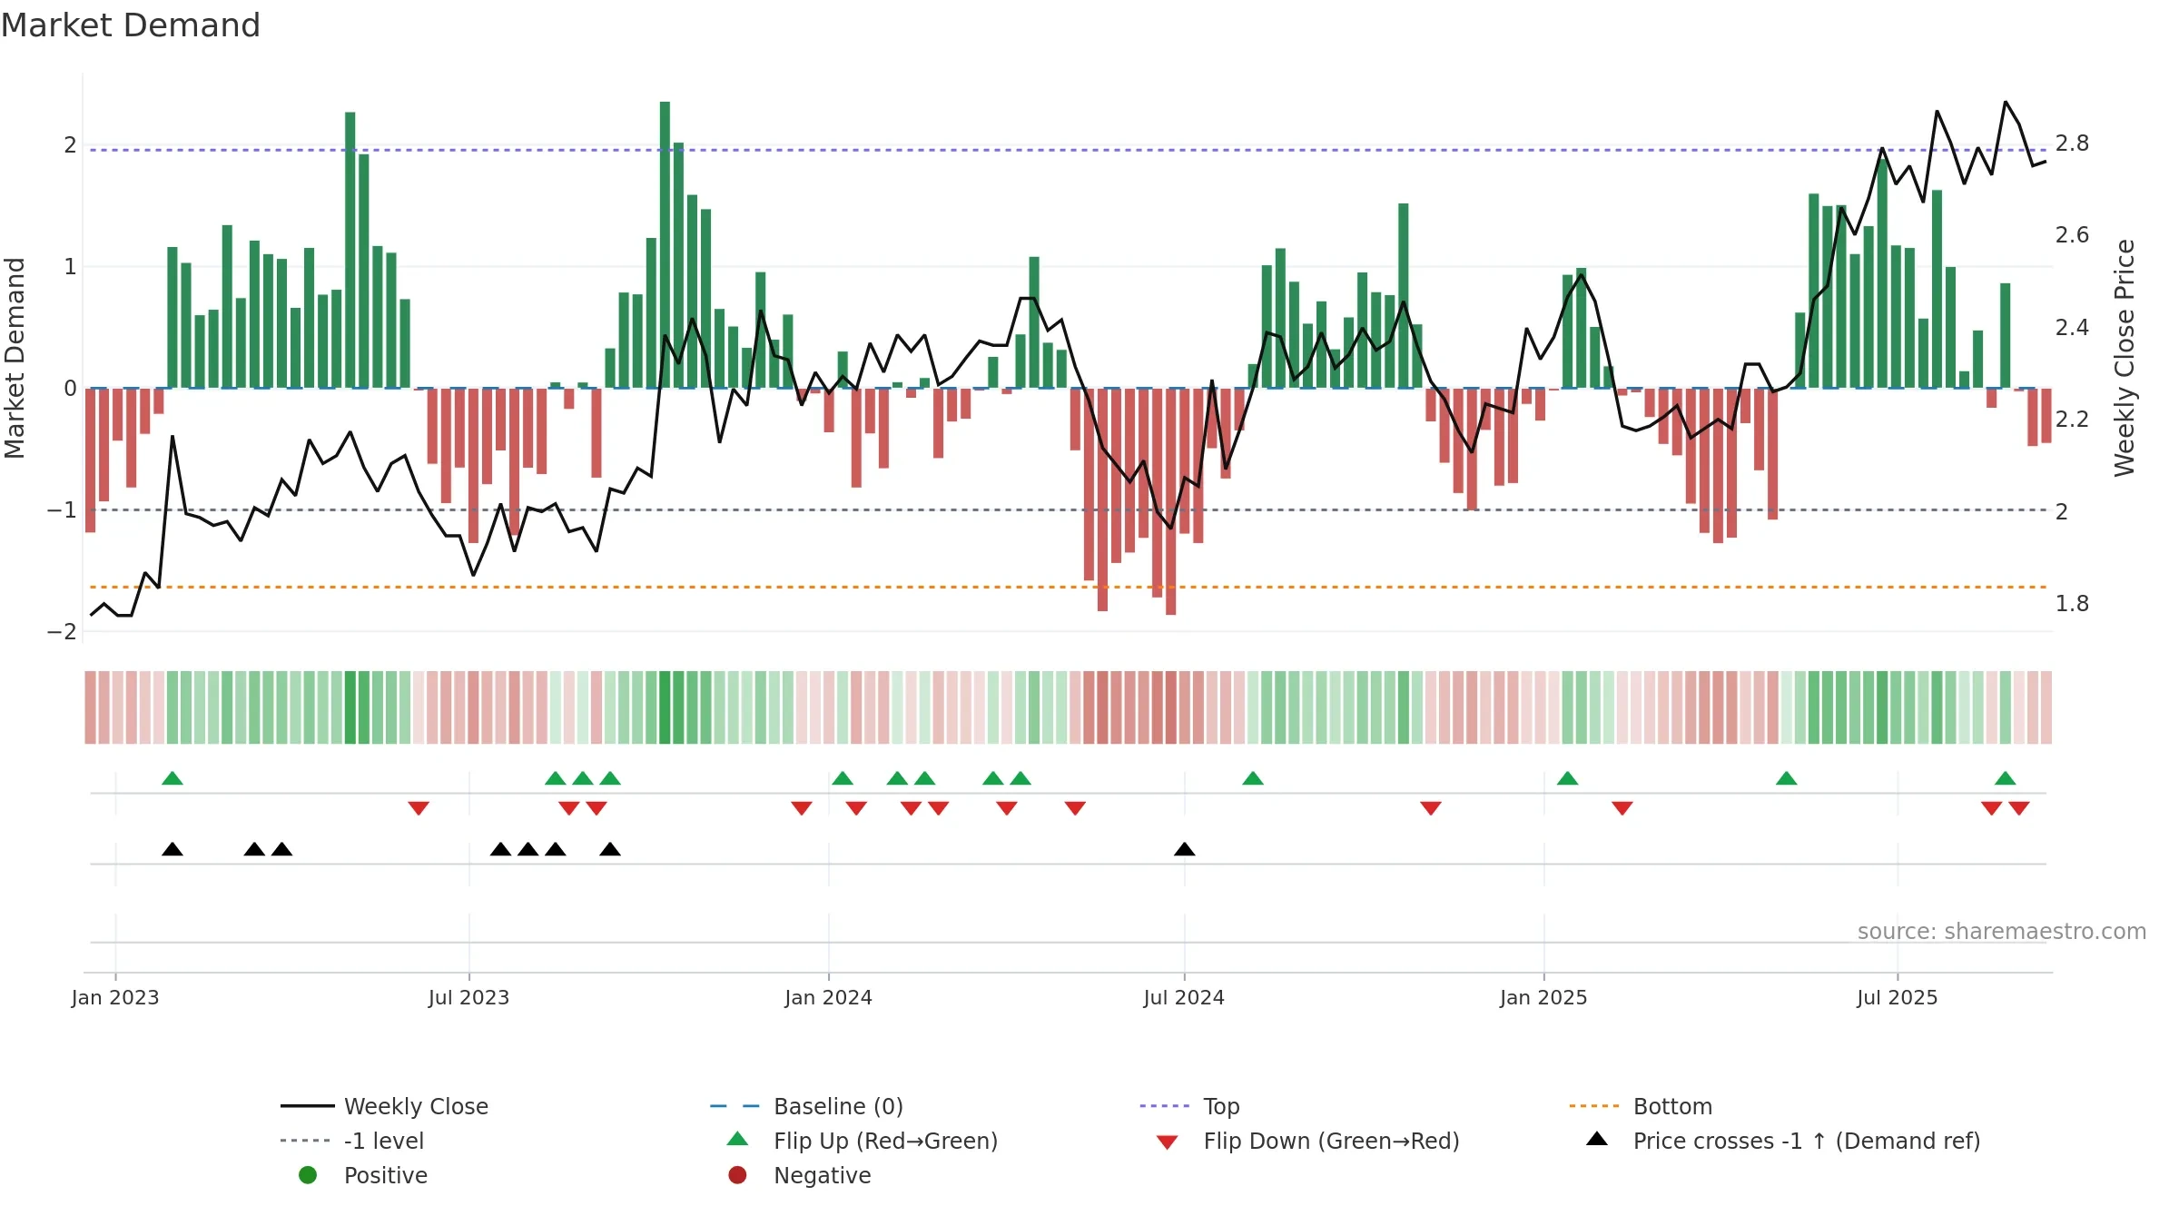Select the black triangle marker at Jul 2024

point(1184,849)
